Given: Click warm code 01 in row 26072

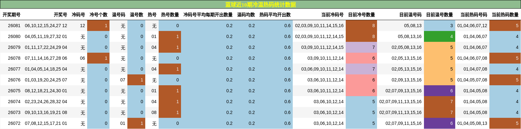Looking at the screenshot, I should 123,123.
